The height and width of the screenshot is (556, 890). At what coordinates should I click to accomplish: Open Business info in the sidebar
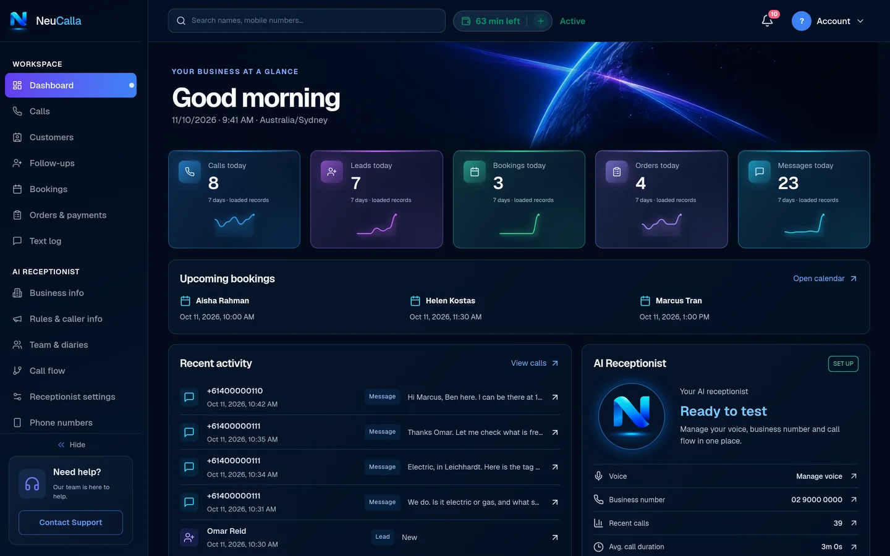point(70,293)
